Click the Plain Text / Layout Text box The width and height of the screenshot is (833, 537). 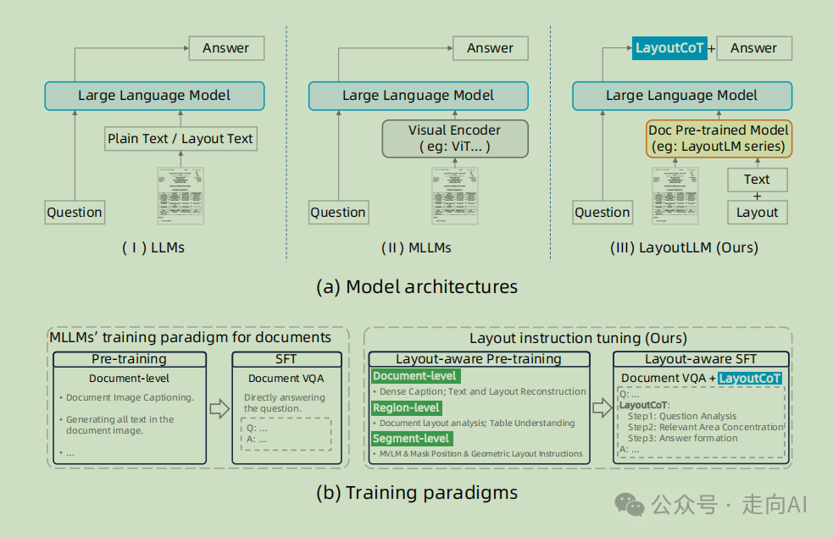180,138
